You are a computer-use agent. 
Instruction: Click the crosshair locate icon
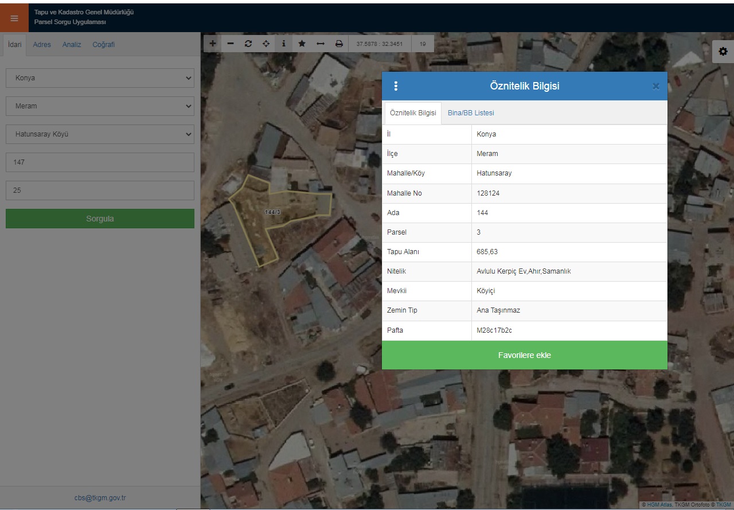tap(266, 44)
